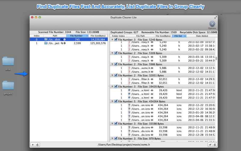This screenshot has height=151, width=241.
Task: Click the refresh icon at bottom right corner
Action: pos(214,145)
